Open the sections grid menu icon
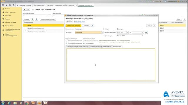The height and width of the screenshot is (105, 188). [3, 5]
